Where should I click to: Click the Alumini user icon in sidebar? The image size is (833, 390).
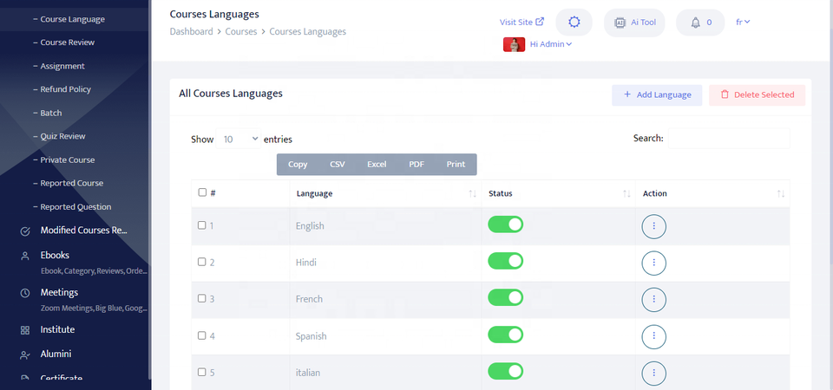point(25,354)
